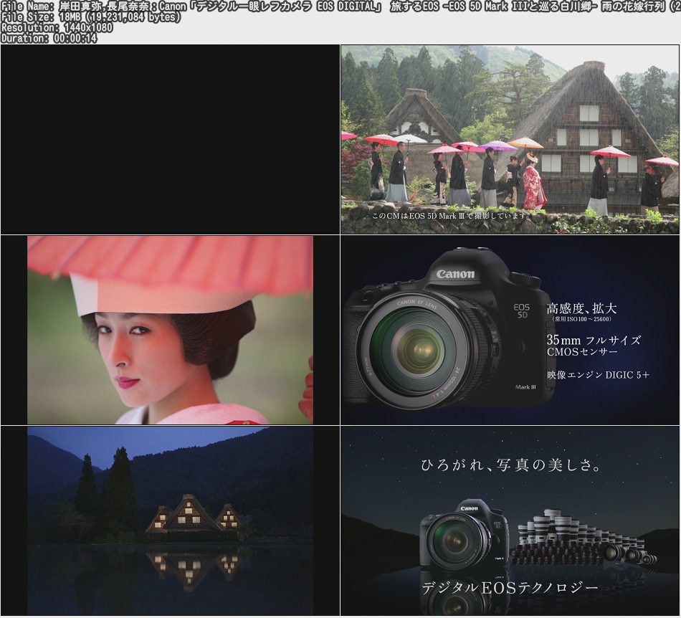
Task: Open the wedding procession frame thumbnail
Action: (x=510, y=139)
